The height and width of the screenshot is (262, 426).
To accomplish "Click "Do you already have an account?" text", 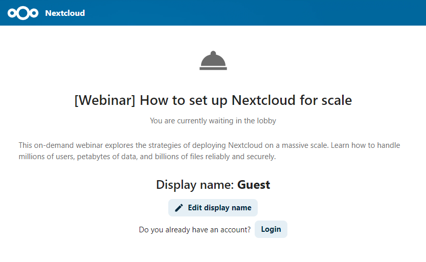I will tap(195, 230).
